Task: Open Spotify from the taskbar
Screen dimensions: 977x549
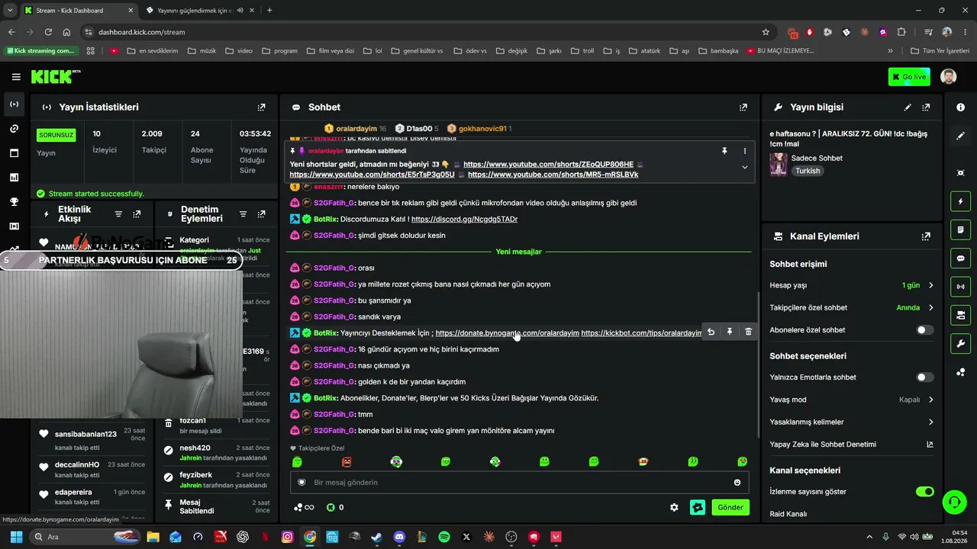Action: 444,537
